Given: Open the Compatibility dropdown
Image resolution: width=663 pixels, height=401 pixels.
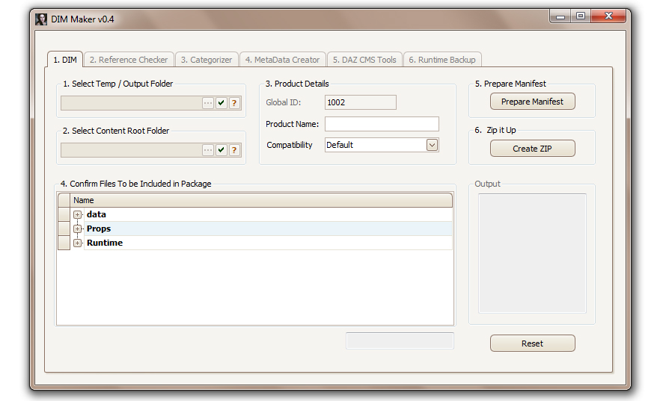Looking at the screenshot, I should 432,145.
